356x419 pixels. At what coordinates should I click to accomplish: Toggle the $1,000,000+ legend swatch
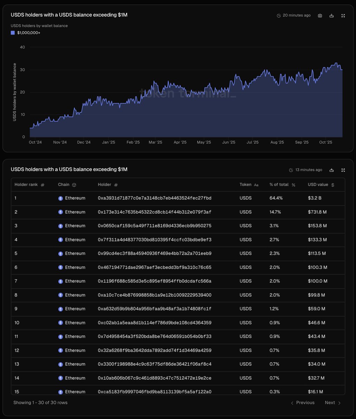[x=13, y=33]
